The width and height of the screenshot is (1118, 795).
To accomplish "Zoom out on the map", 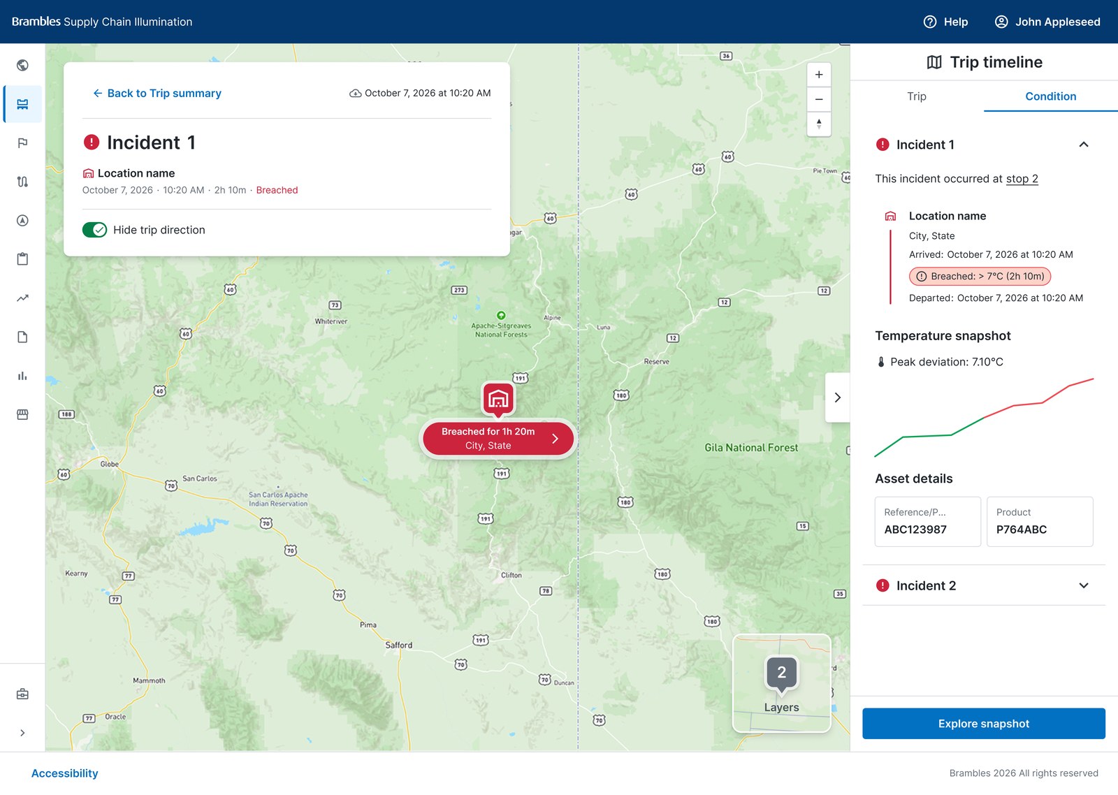I will 819,99.
